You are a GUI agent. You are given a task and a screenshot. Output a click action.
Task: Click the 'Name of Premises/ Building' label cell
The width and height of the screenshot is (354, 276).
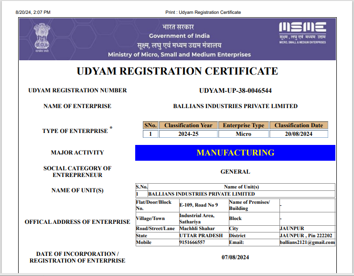point(254,205)
